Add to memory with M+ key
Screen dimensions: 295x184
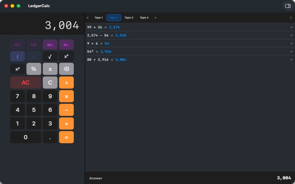pos(50,45)
